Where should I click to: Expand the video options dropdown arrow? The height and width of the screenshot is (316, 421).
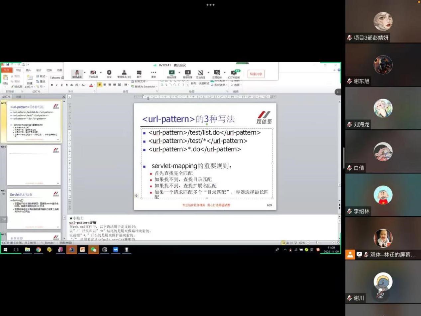(101, 72)
